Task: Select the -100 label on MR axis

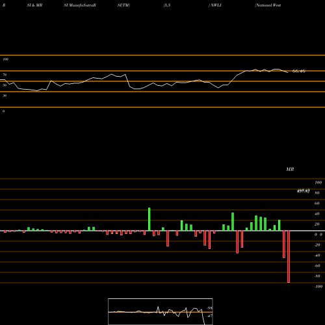Action: coord(318,287)
